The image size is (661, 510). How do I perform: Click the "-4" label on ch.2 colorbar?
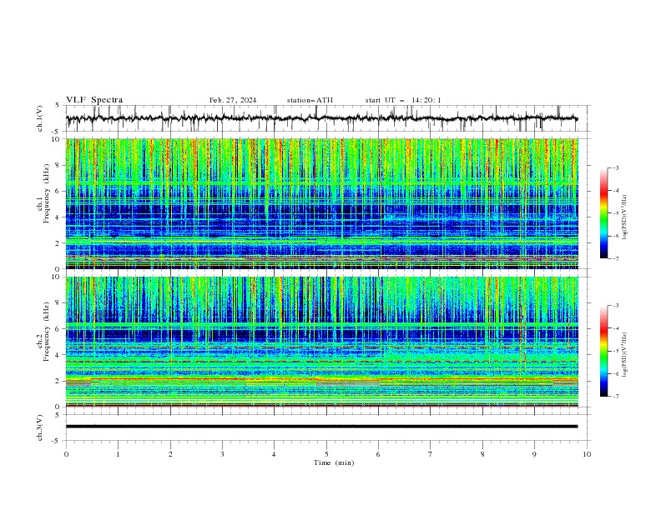pyautogui.click(x=616, y=328)
